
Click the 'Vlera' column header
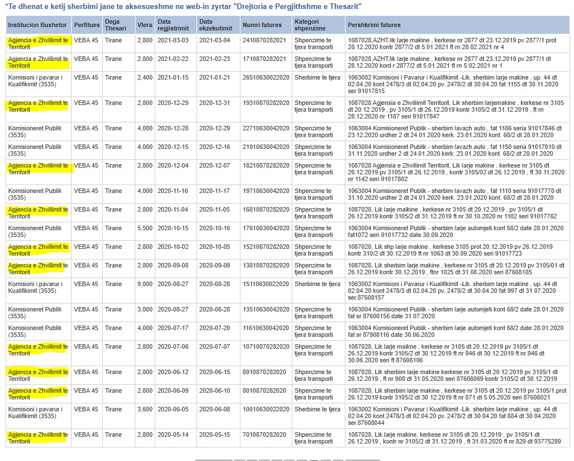coord(144,25)
